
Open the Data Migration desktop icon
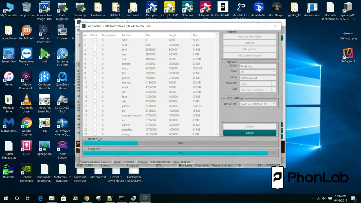[x=62, y=11]
